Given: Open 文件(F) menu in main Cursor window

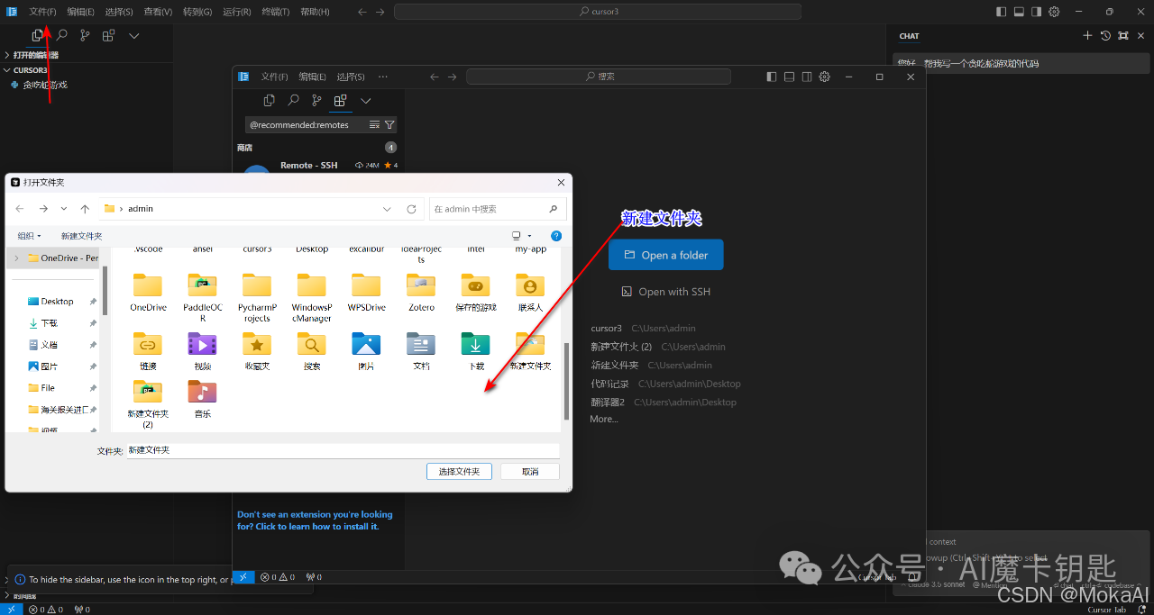Looking at the screenshot, I should pos(42,12).
